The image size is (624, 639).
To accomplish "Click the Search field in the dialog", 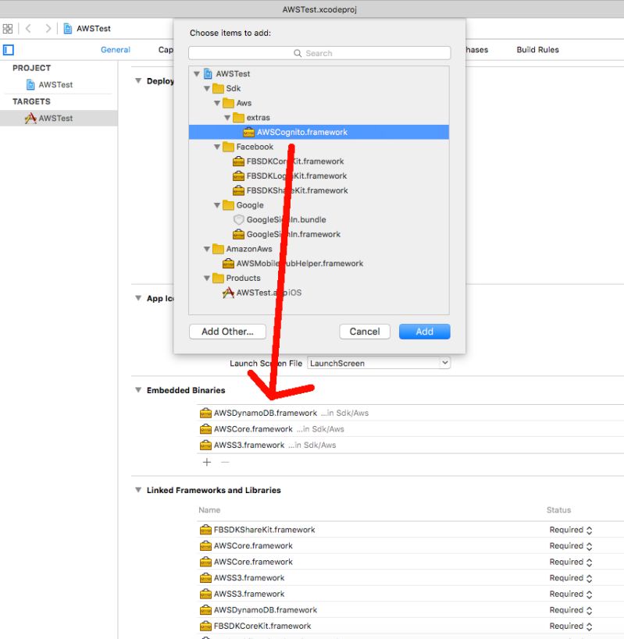I will tap(319, 53).
